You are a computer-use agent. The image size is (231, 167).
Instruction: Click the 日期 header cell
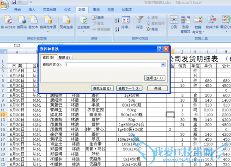(x=17, y=66)
